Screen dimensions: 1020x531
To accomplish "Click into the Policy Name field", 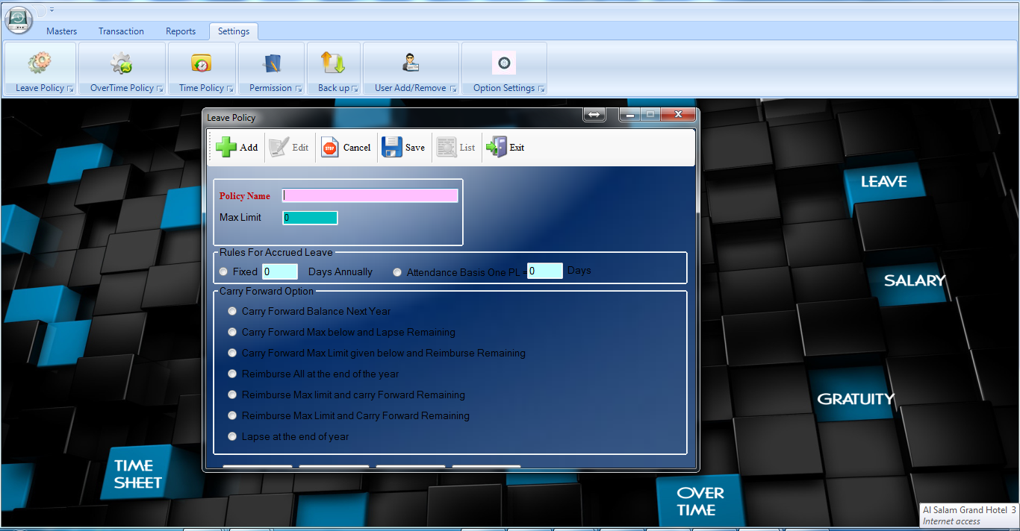I will pyautogui.click(x=370, y=195).
